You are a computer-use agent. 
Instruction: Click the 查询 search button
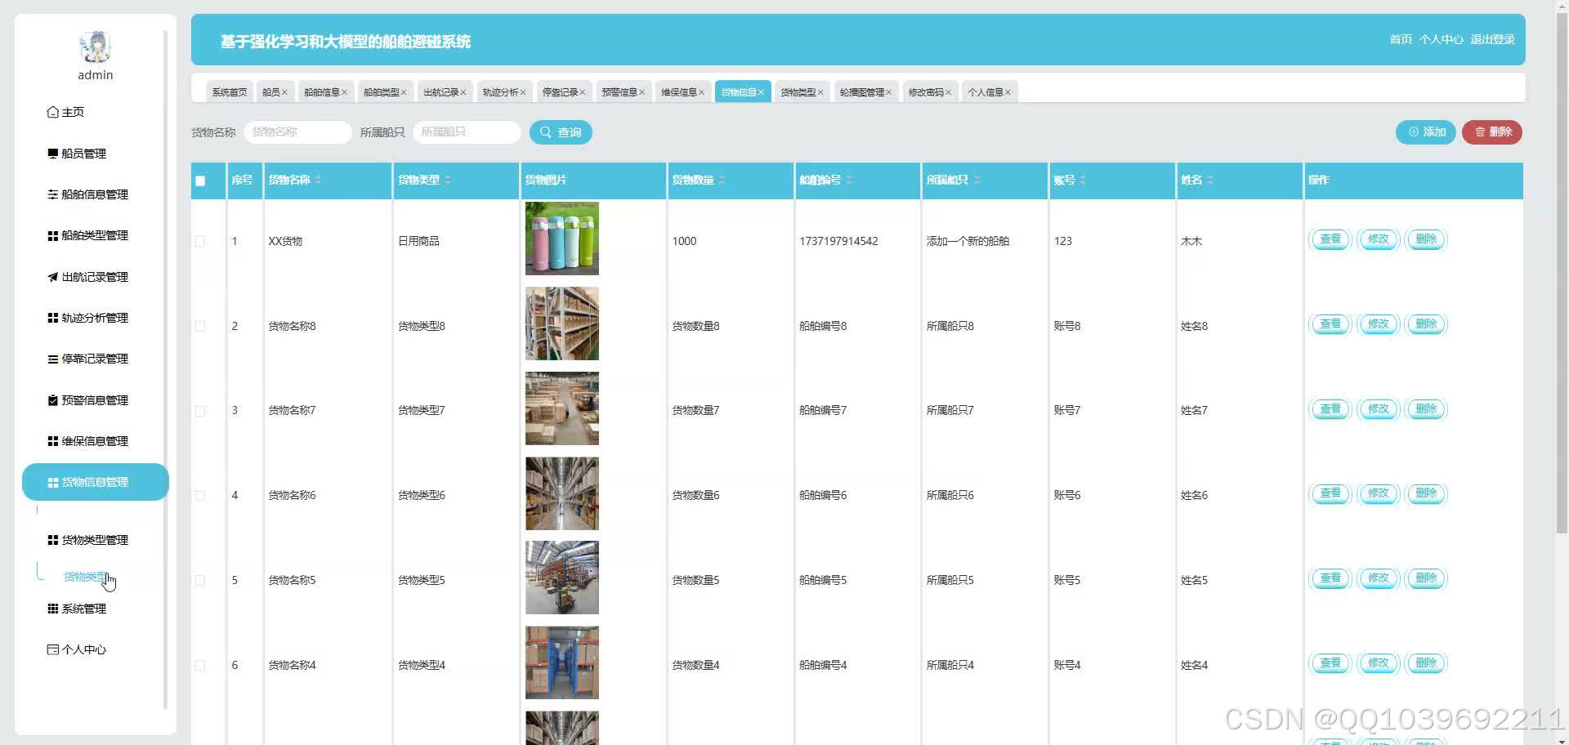(561, 132)
